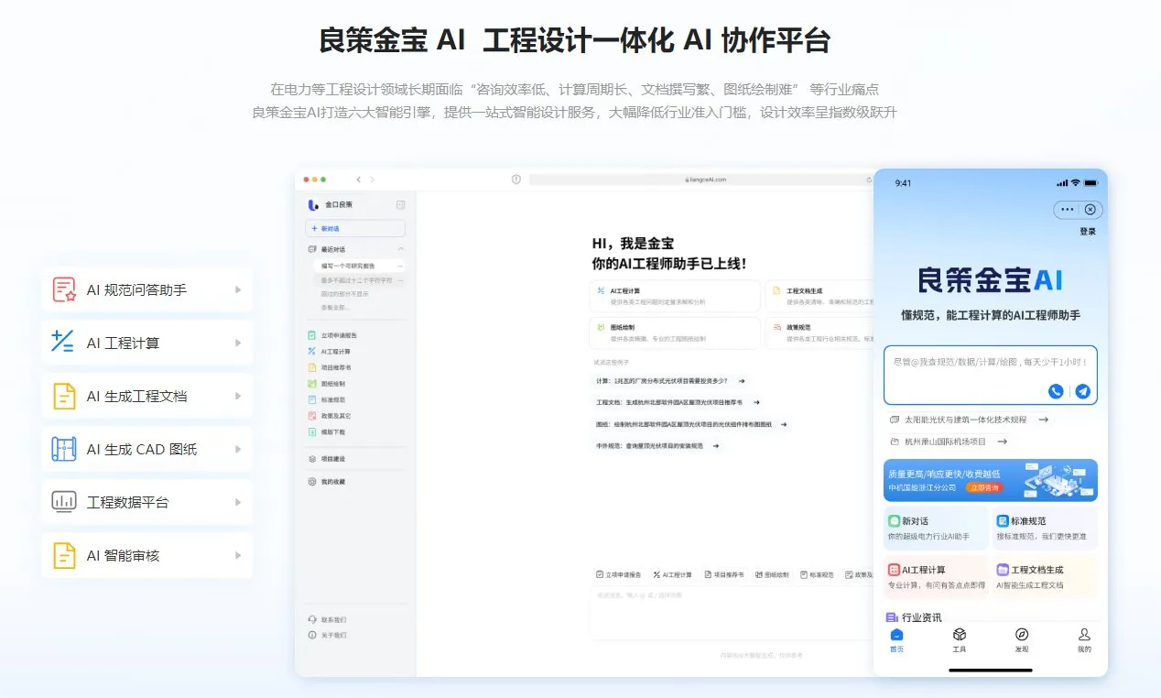Click the 关于我们 info icon
The image size is (1161, 698).
click(312, 635)
